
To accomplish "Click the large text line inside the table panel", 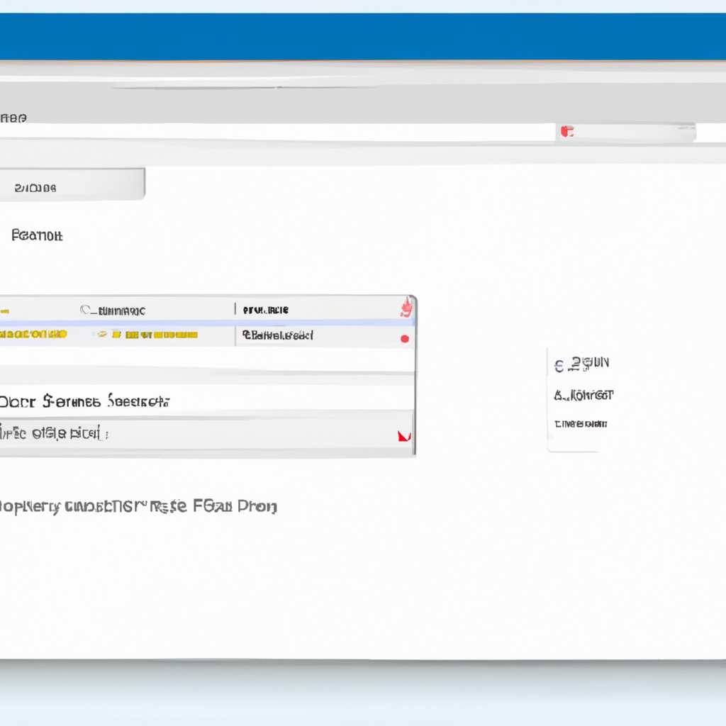I will coord(84,401).
